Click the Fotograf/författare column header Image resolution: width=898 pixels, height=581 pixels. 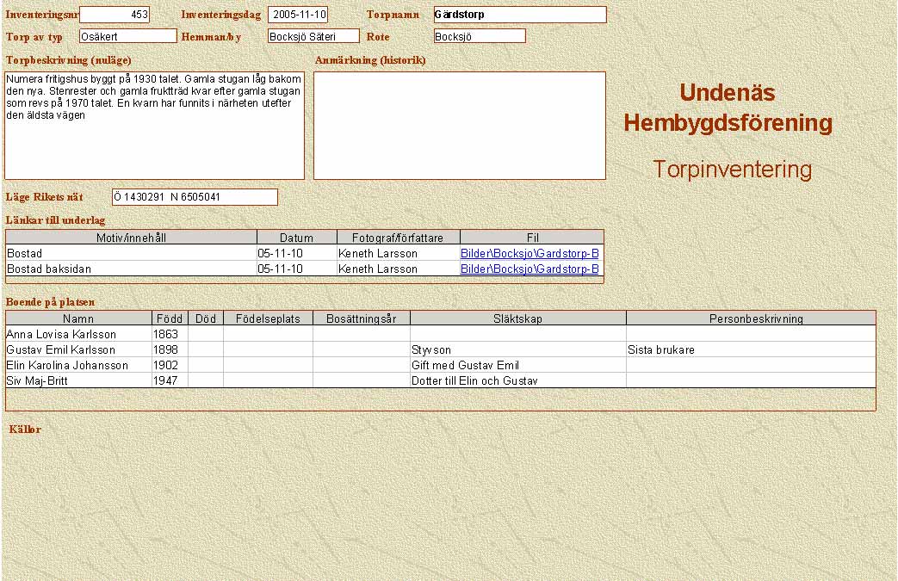[x=399, y=238]
